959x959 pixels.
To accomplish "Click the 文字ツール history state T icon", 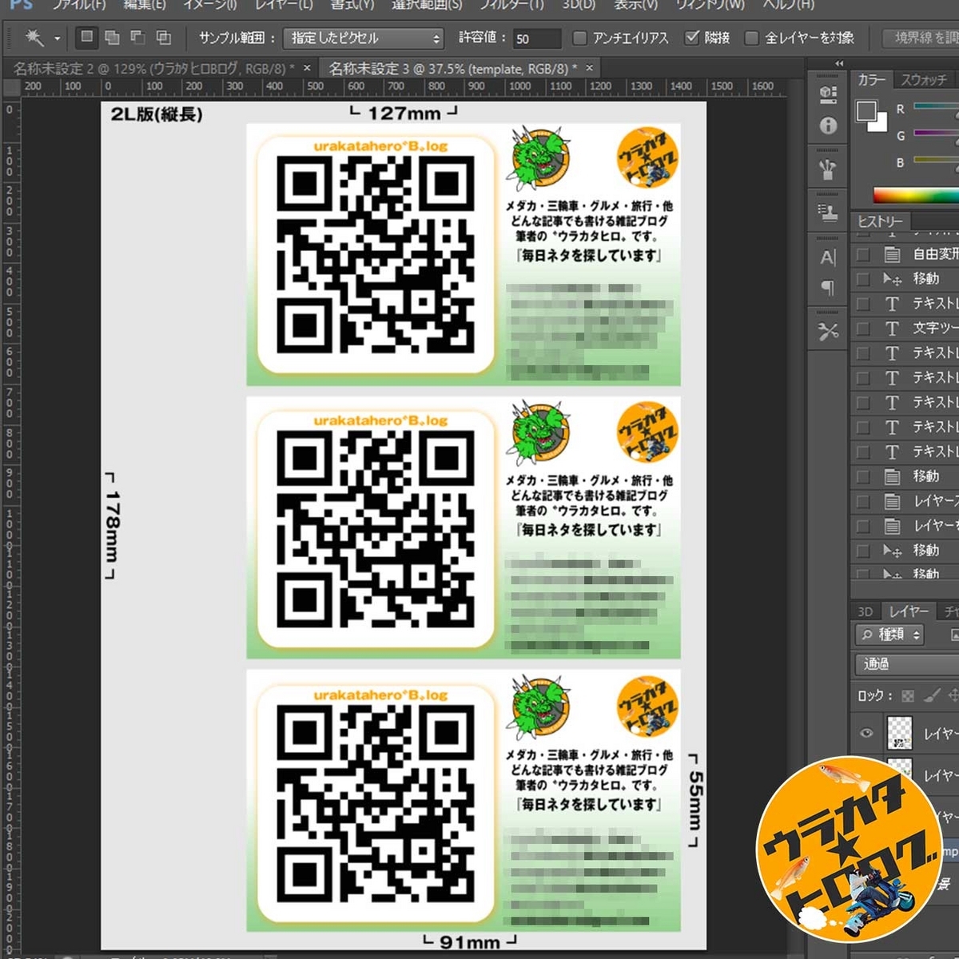I will click(x=893, y=328).
